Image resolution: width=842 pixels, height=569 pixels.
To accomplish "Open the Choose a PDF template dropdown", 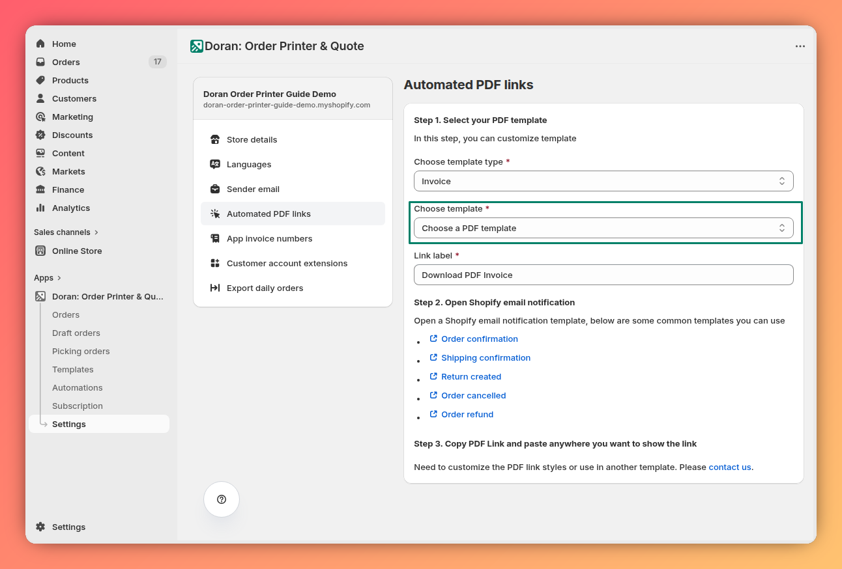I will [603, 228].
